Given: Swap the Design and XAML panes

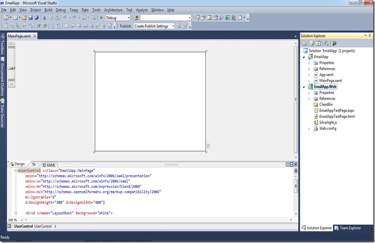Looking at the screenshot, I should click(x=34, y=164).
